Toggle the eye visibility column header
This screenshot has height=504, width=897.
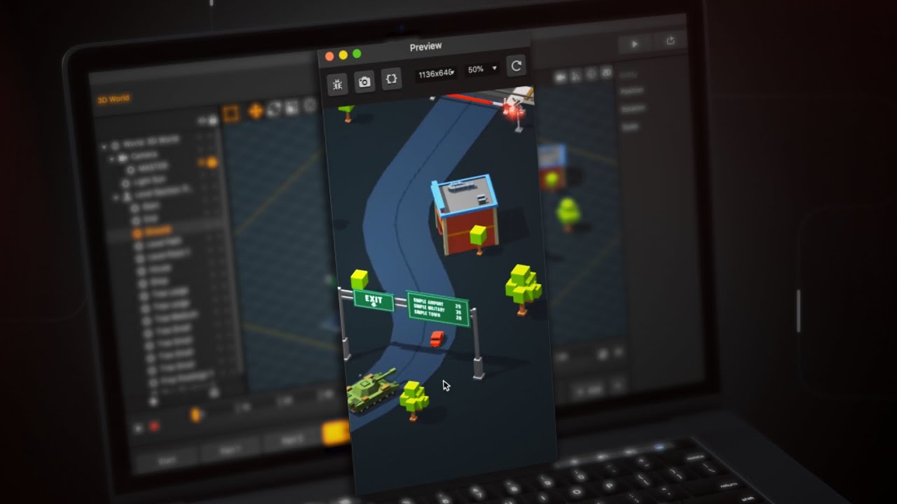[x=202, y=121]
